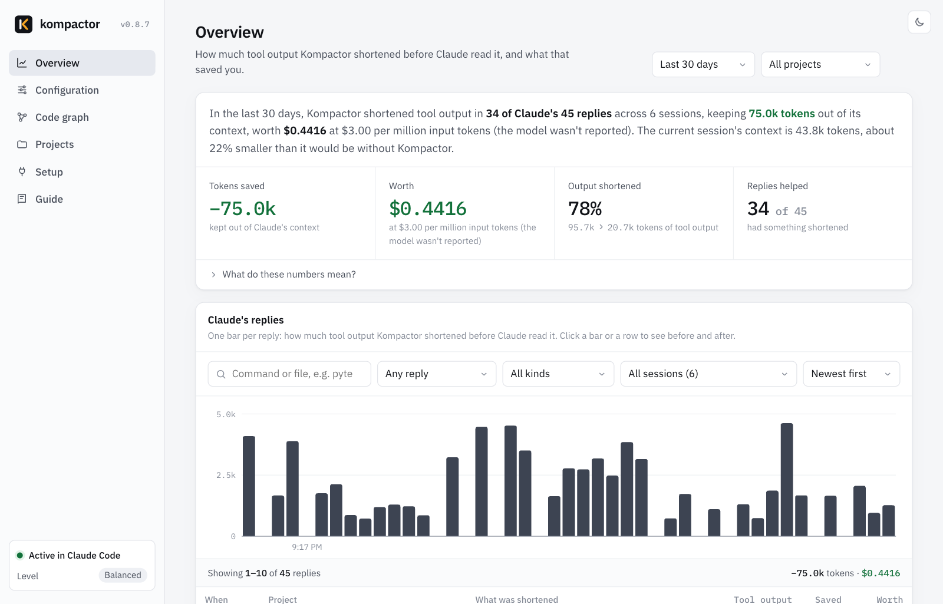943x604 pixels.
Task: Click the Output shortened 78% value
Action: (x=585, y=209)
